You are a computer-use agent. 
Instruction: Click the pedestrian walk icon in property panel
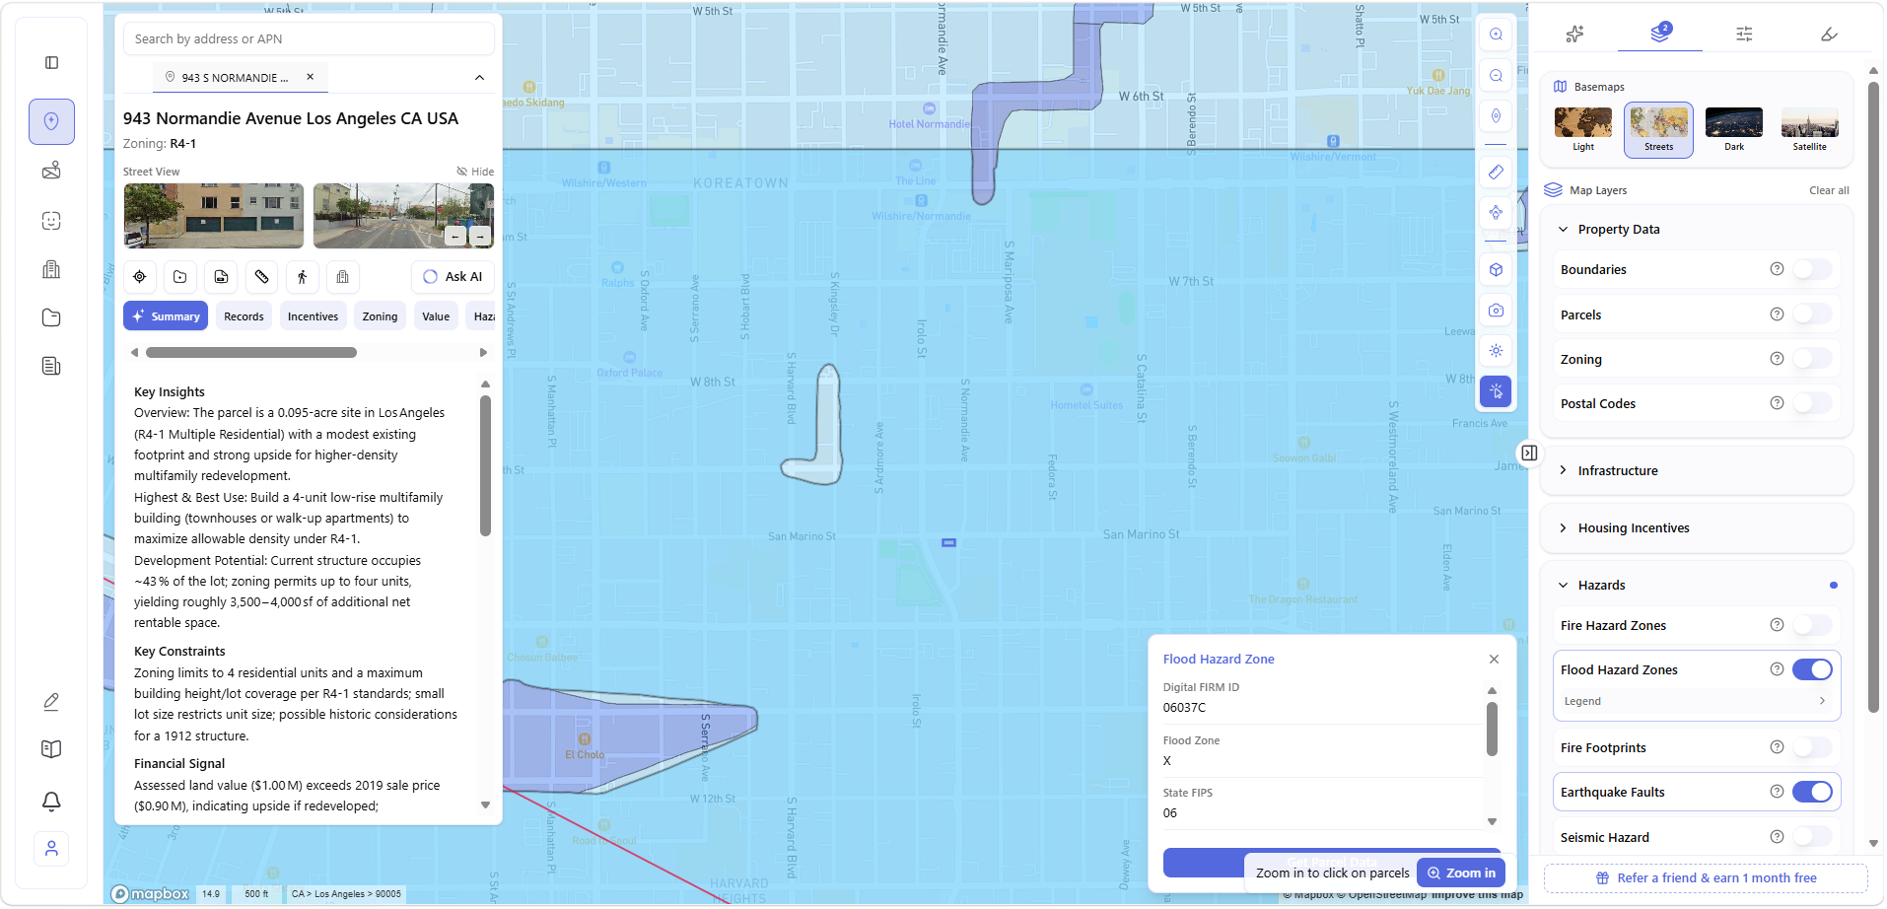303,277
